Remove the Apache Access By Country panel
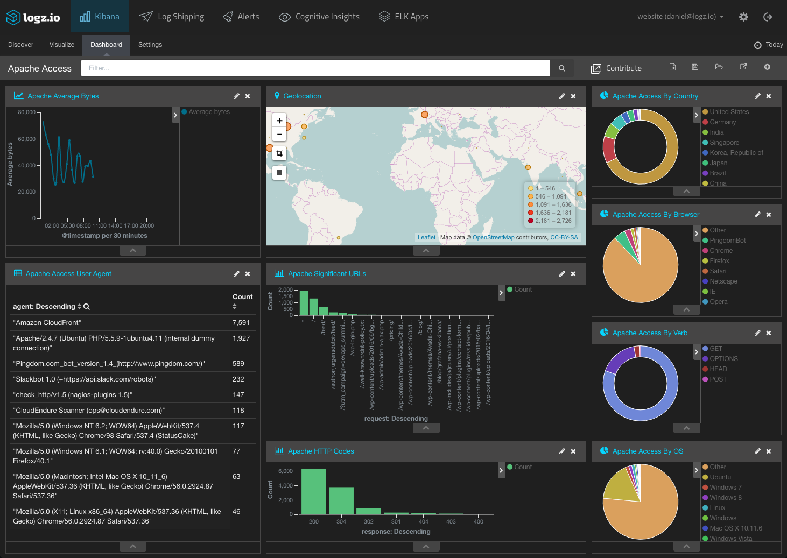Screen dimensions: 787x558 (x=769, y=96)
